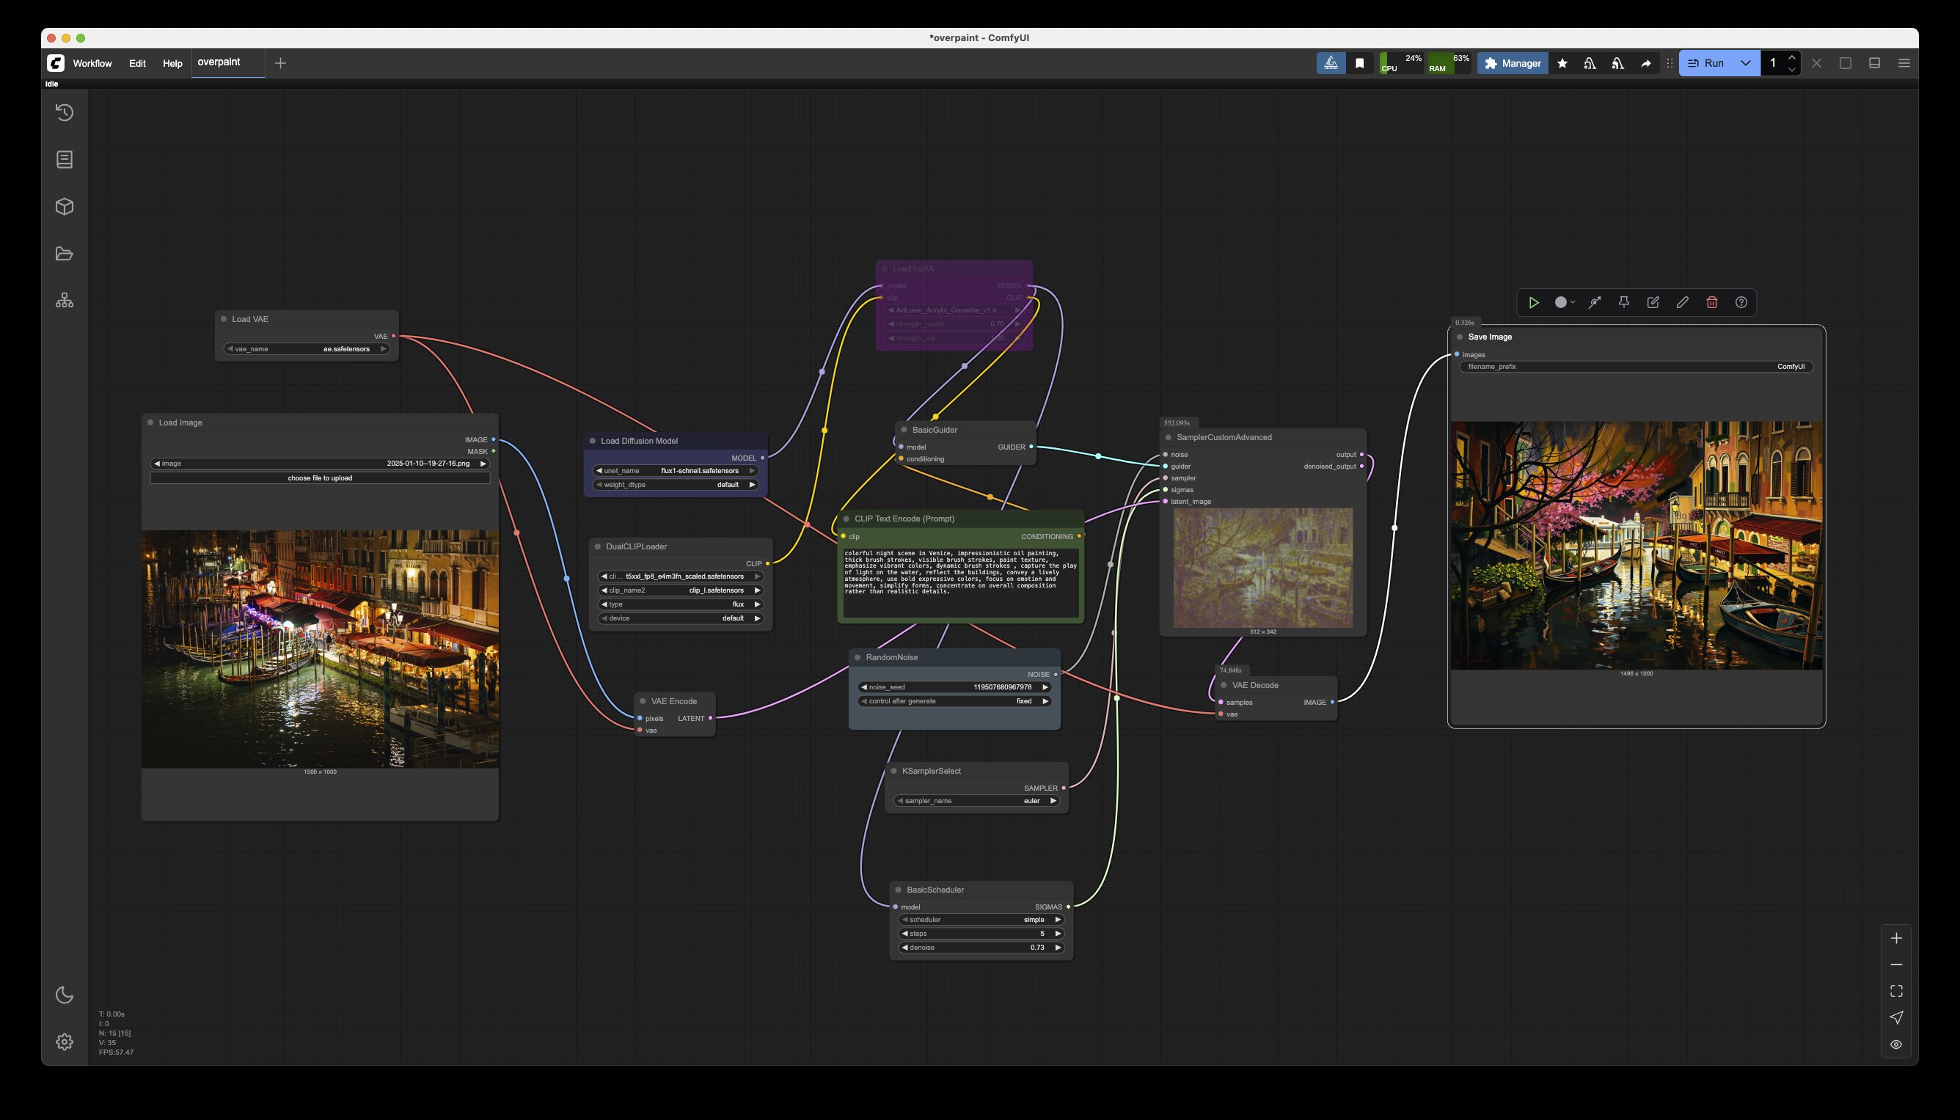1960x1120 pixels.
Task: Open the type flux combo in DualCLIPLoader
Action: click(x=681, y=604)
